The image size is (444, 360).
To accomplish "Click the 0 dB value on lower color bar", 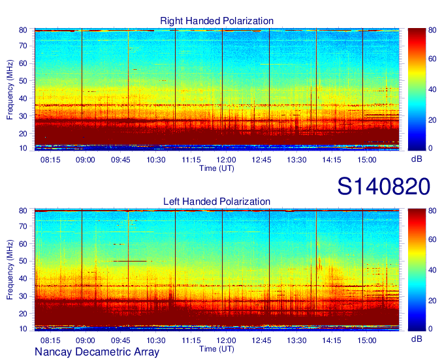I will click(430, 329).
